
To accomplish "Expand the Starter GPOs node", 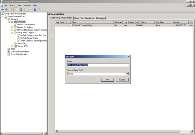I will click(12, 46).
